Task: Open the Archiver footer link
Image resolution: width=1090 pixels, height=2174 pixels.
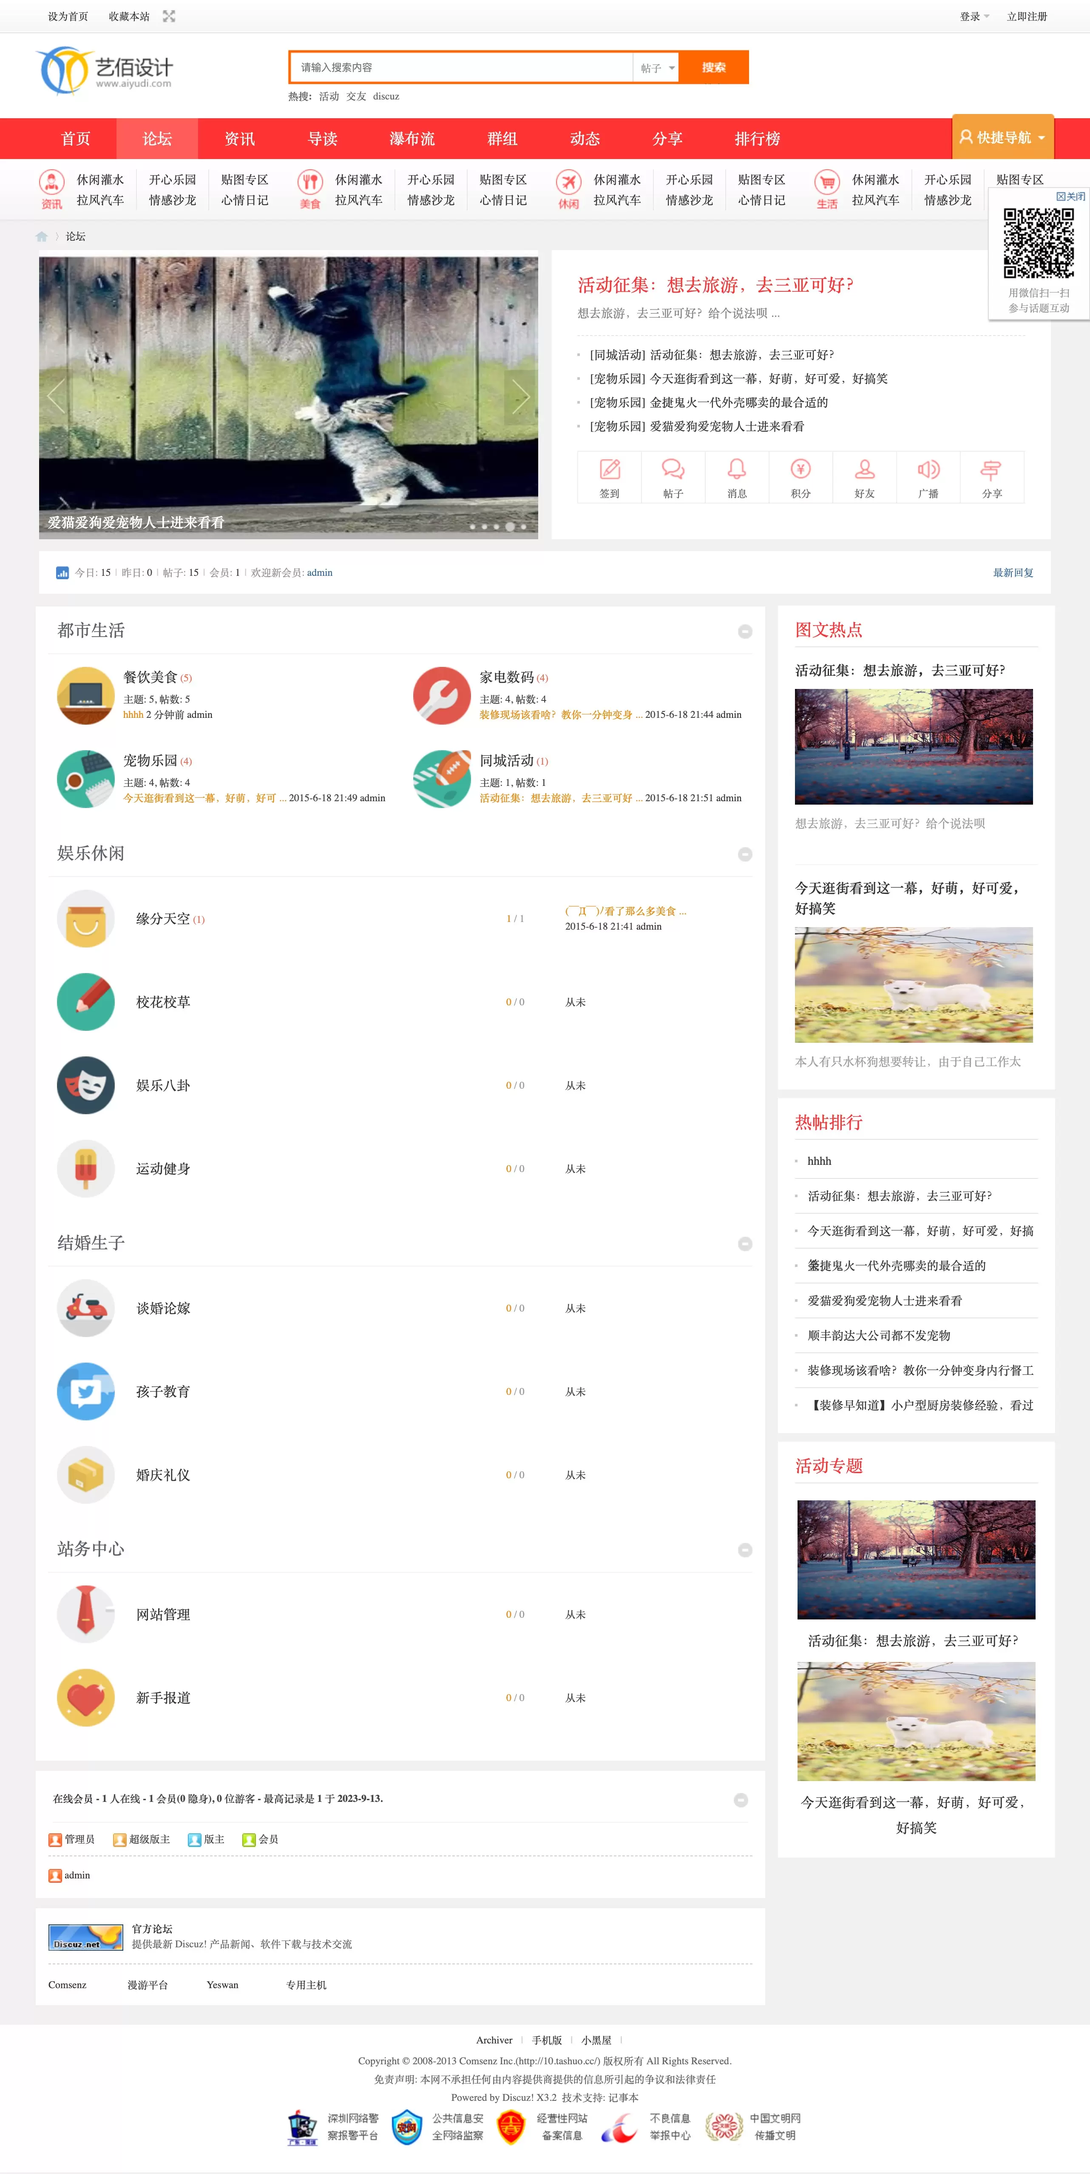Action: click(494, 2040)
